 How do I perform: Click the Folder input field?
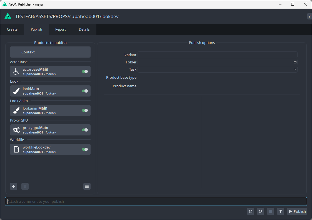pyautogui.click(x=215, y=62)
